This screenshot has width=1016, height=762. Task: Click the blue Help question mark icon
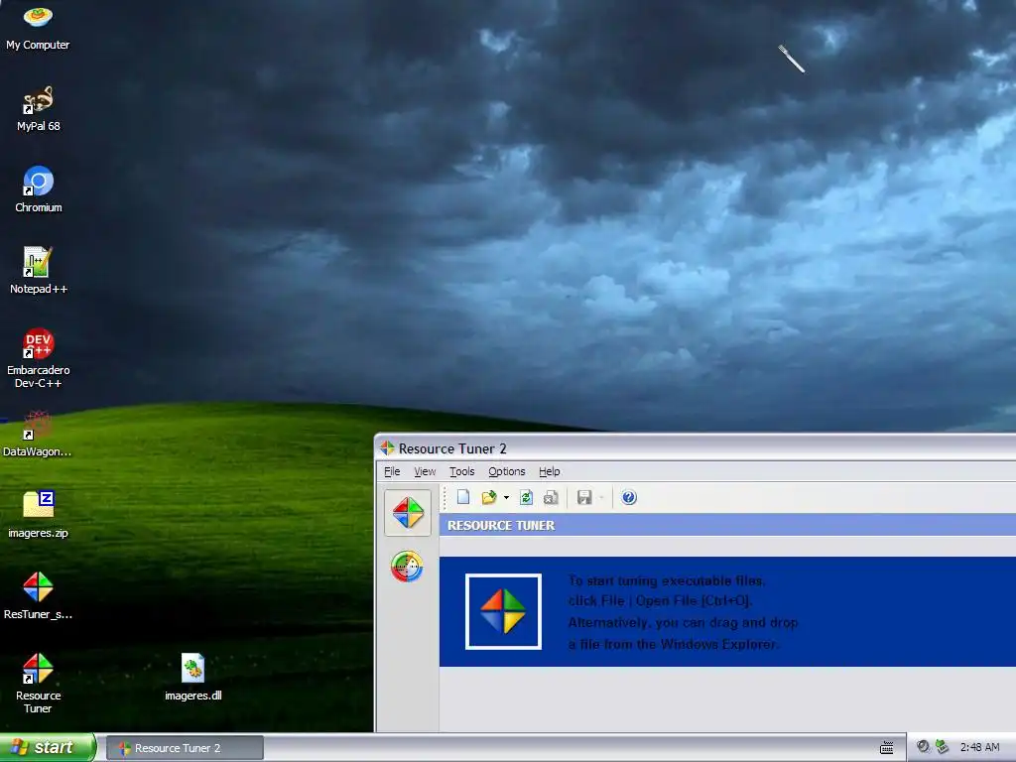pos(628,497)
